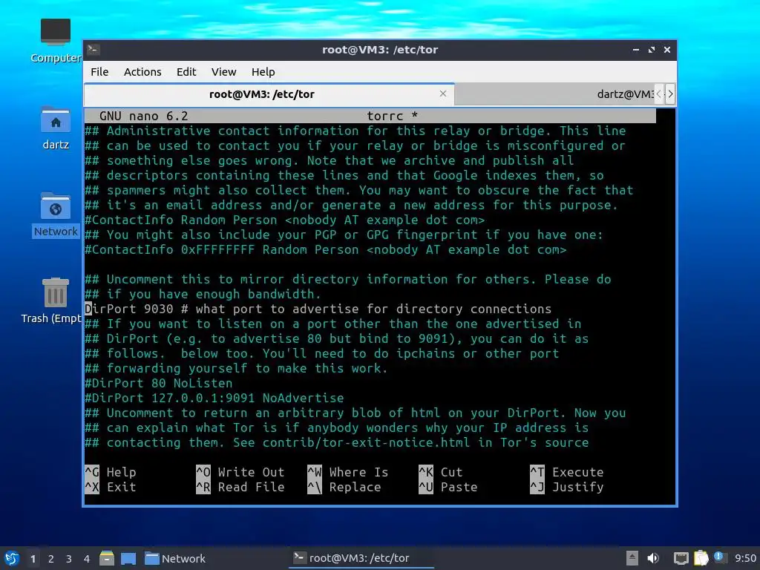
Task: Click the '^G Help' nano shortcut
Action: coord(111,472)
